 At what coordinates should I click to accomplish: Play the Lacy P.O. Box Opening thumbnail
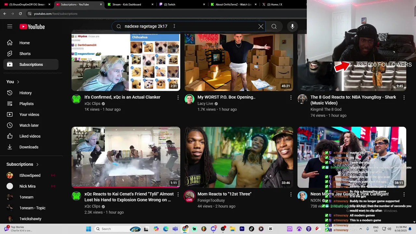pos(239,62)
